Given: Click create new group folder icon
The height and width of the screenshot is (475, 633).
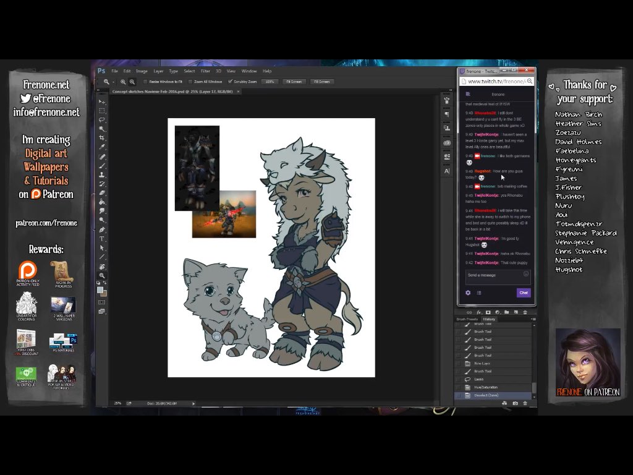Looking at the screenshot, I should click(507, 312).
